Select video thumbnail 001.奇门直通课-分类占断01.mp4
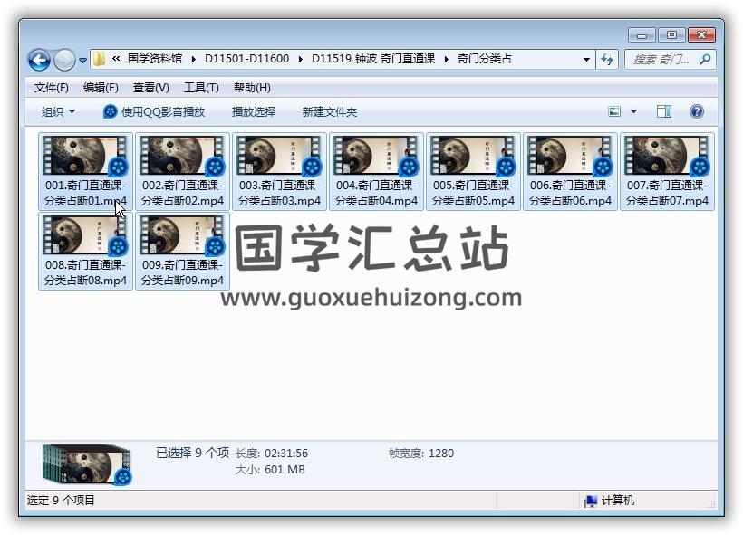Image resolution: width=743 pixels, height=535 pixels. pos(85,156)
